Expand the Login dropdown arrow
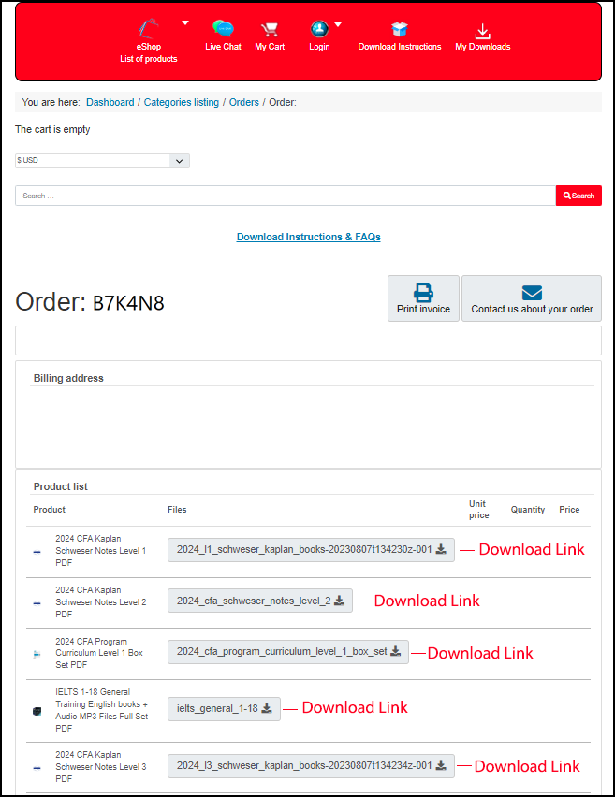This screenshot has height=797, width=615. [x=338, y=24]
